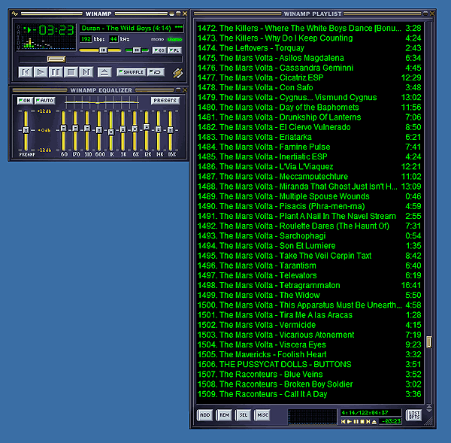Click the 170 Hz equalizer band slider
This screenshot has height=443, width=451.
pyautogui.click(x=75, y=130)
